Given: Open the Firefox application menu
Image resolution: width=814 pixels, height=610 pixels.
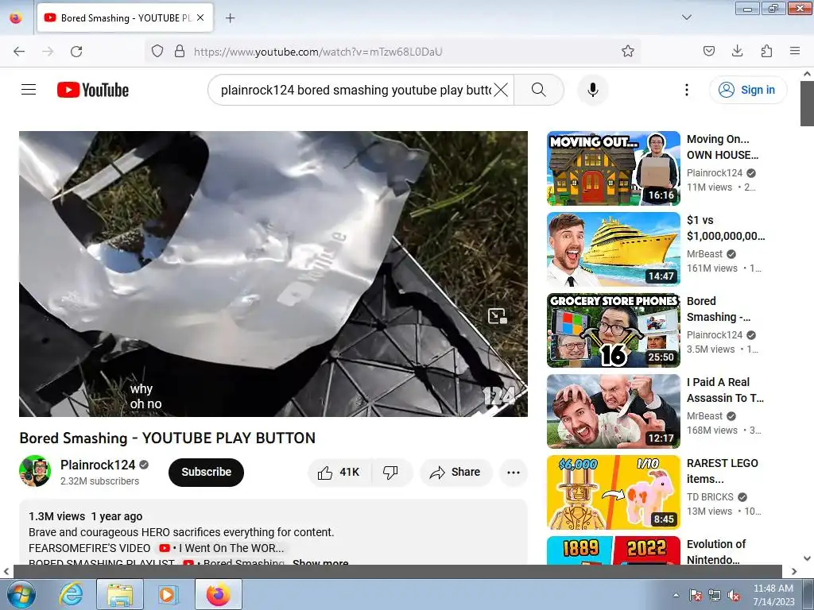Looking at the screenshot, I should (795, 52).
